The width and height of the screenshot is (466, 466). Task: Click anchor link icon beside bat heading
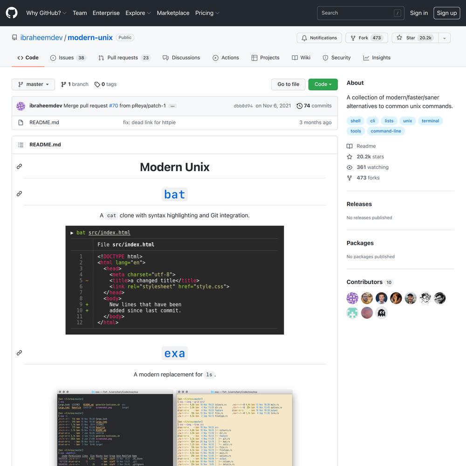pyautogui.click(x=19, y=194)
